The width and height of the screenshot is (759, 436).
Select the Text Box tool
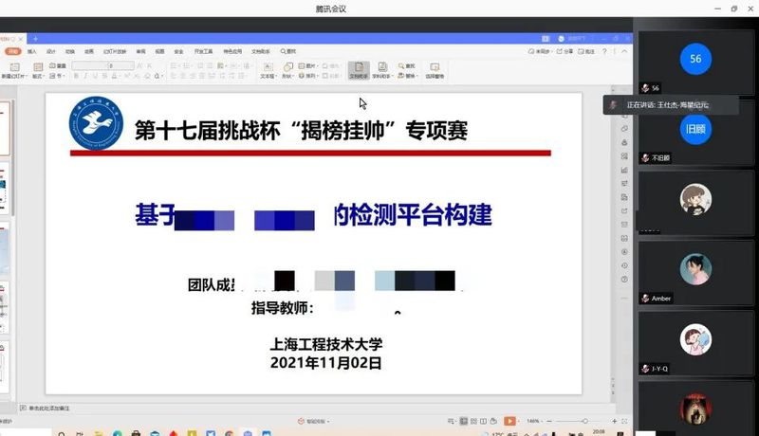[268, 69]
